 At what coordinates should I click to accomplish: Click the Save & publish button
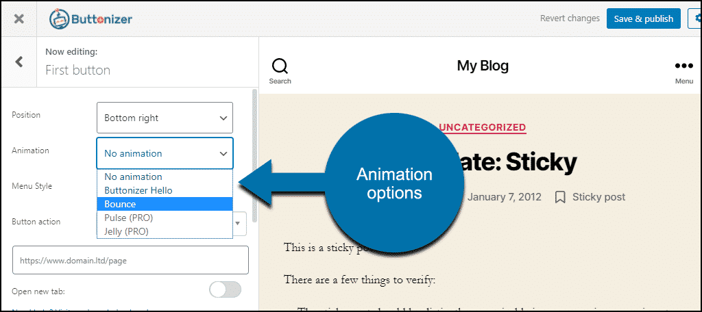643,18
